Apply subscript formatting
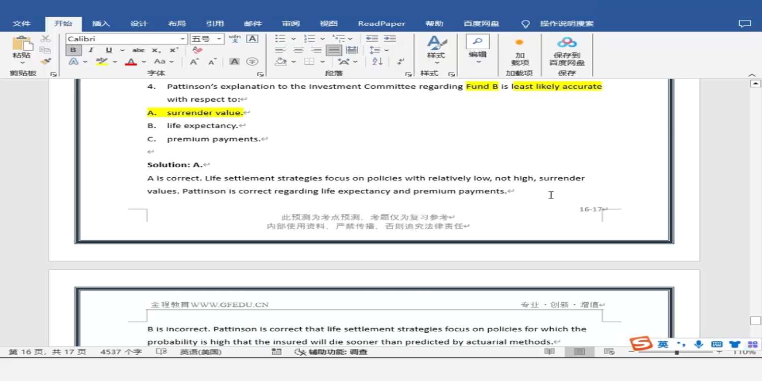Screen dimensions: 762x381 tap(156, 50)
